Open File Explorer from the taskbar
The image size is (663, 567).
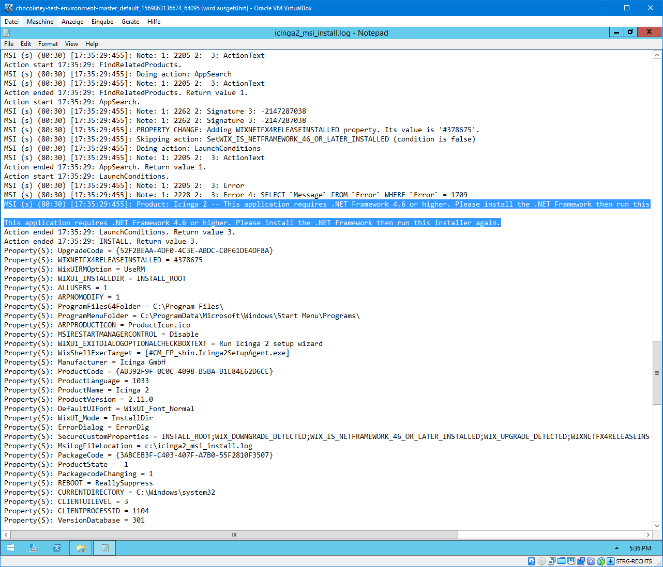[81, 548]
